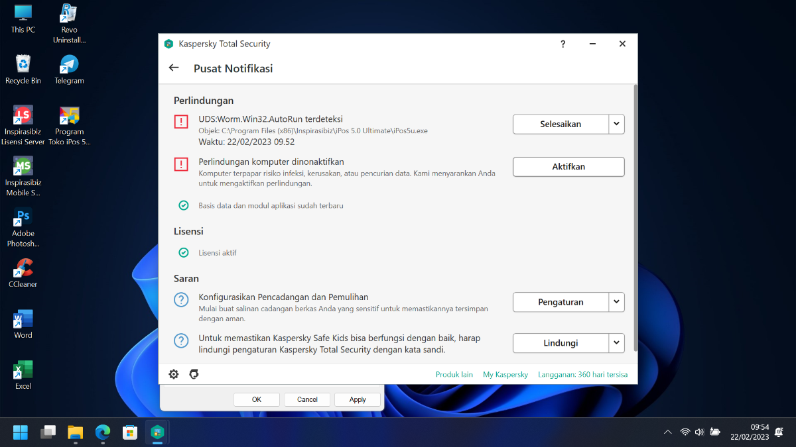Click the red warning icon for disabled protection
Screen dimensions: 796x447
pyautogui.click(x=181, y=164)
